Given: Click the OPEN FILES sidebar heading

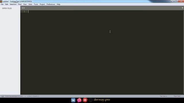Looking at the screenshot, I should (x=7, y=8).
